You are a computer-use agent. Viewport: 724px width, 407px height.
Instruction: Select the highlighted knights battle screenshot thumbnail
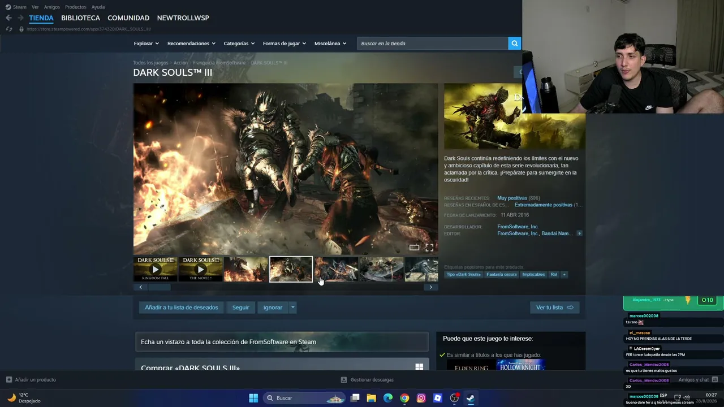pyautogui.click(x=291, y=269)
